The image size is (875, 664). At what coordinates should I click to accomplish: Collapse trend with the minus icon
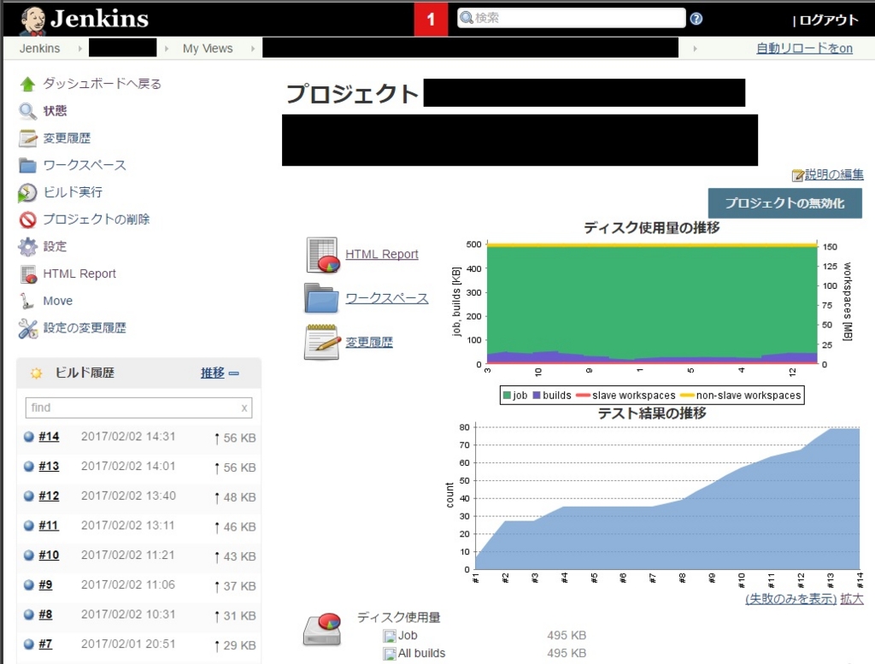pyautogui.click(x=234, y=373)
